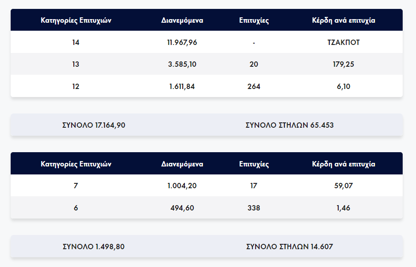The image size is (416, 267).
Task: Click the ΣΥΝΟΛΟ 17.164,90 total label
Action: point(94,125)
